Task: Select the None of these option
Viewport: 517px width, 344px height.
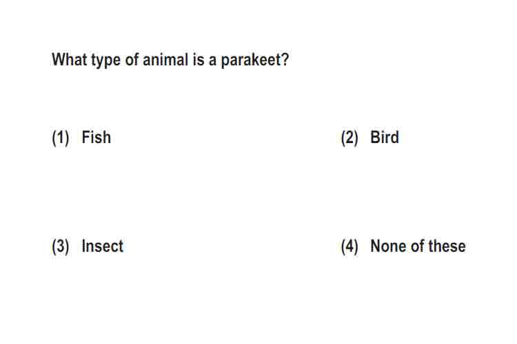Action: pos(418,246)
